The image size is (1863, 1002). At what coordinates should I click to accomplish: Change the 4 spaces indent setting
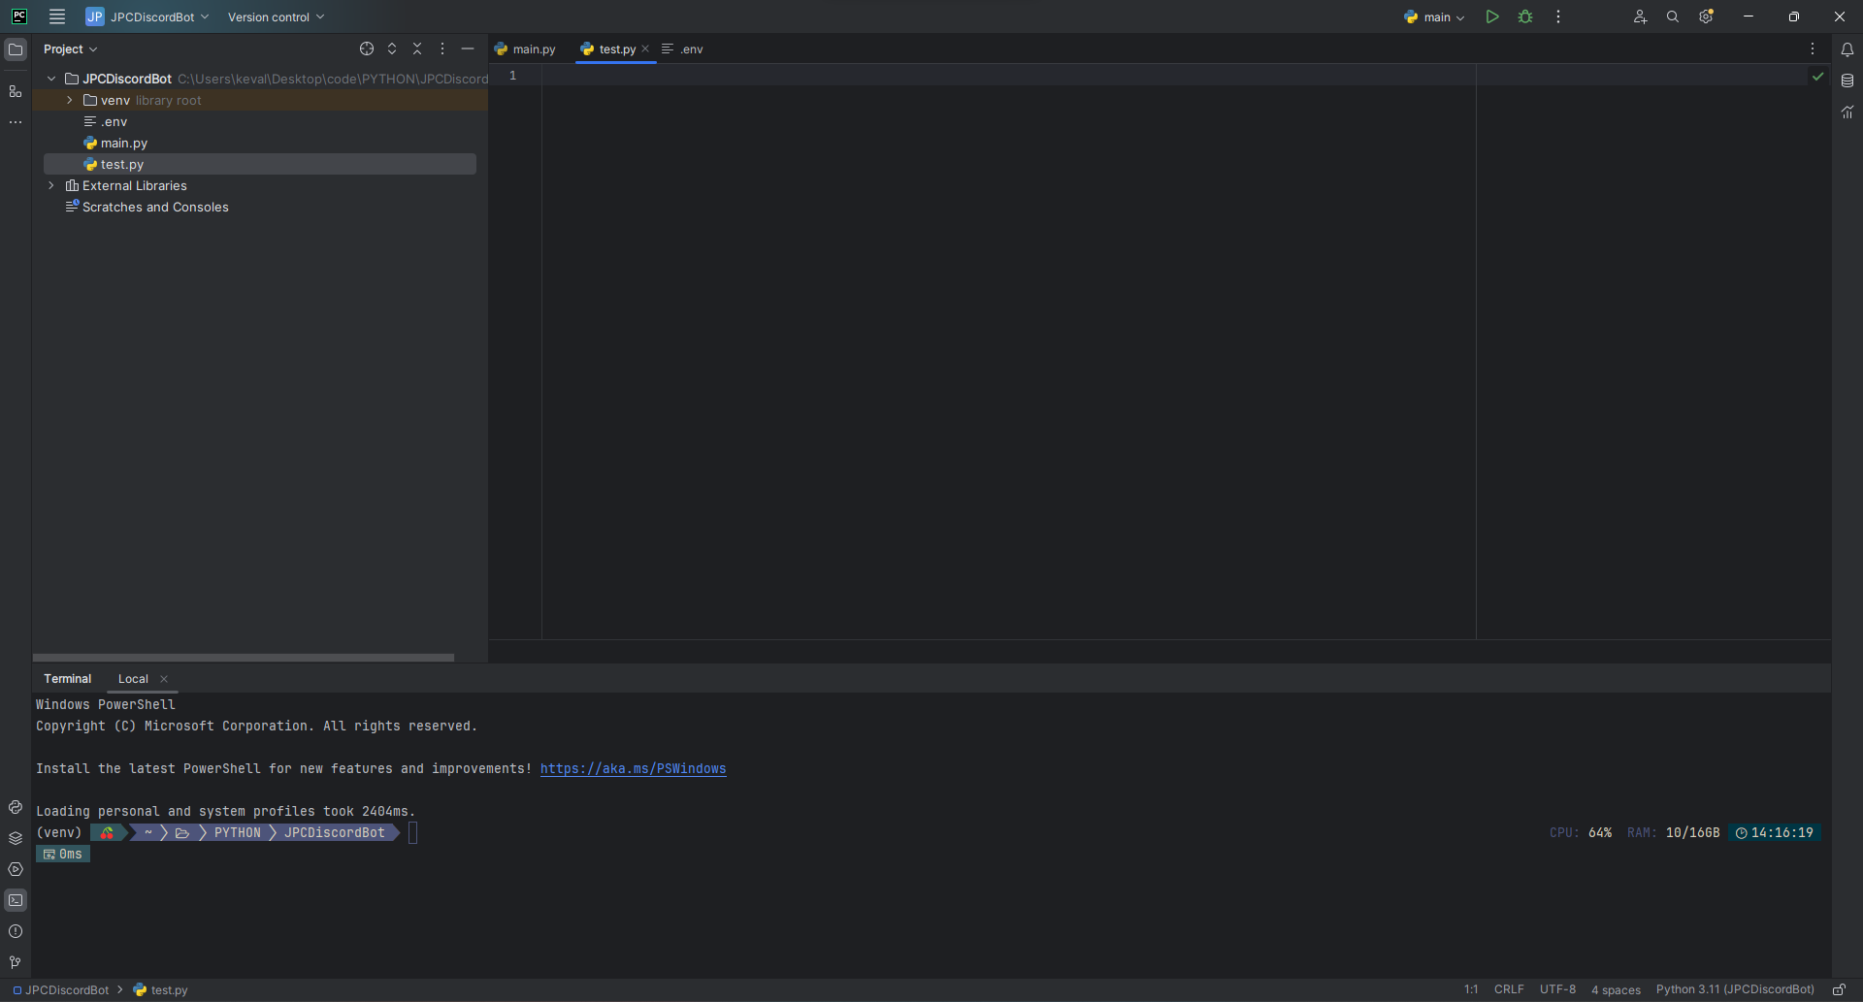pyautogui.click(x=1616, y=989)
